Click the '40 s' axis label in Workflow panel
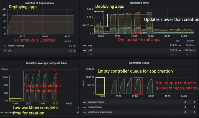 (x=6, y=85)
